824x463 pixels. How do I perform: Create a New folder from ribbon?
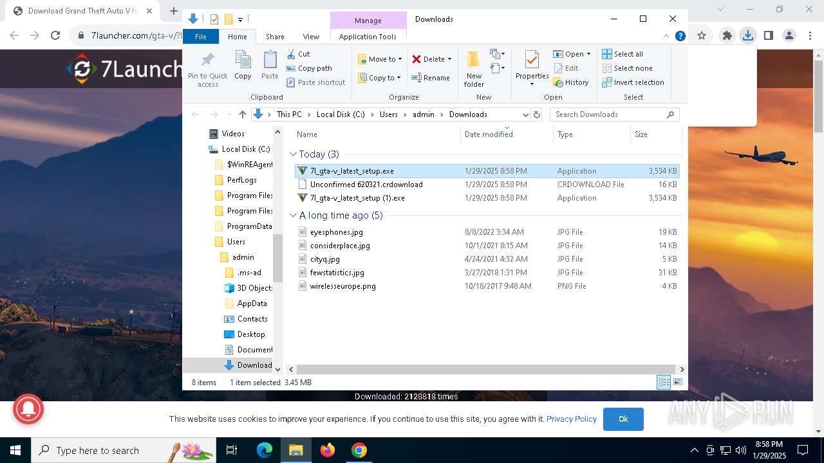474,69
